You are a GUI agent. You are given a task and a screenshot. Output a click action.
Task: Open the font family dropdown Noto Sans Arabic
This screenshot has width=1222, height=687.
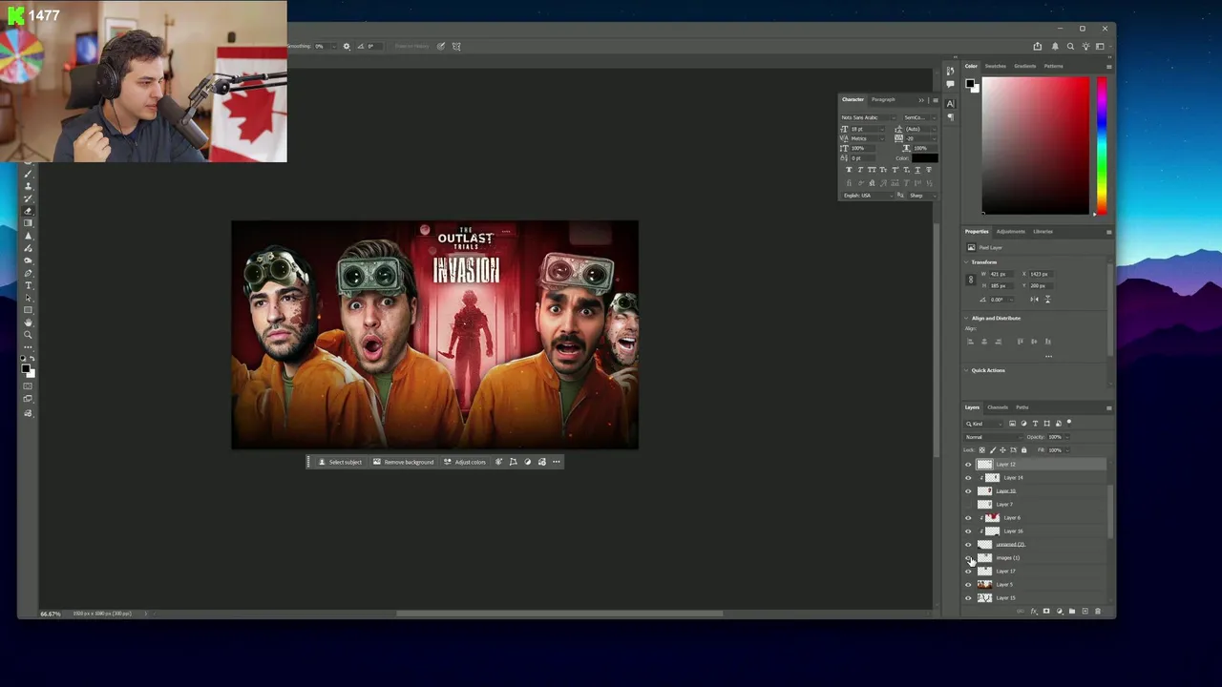(868, 117)
